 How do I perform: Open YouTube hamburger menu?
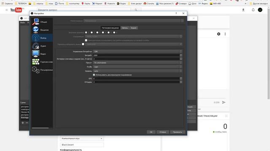7,10
